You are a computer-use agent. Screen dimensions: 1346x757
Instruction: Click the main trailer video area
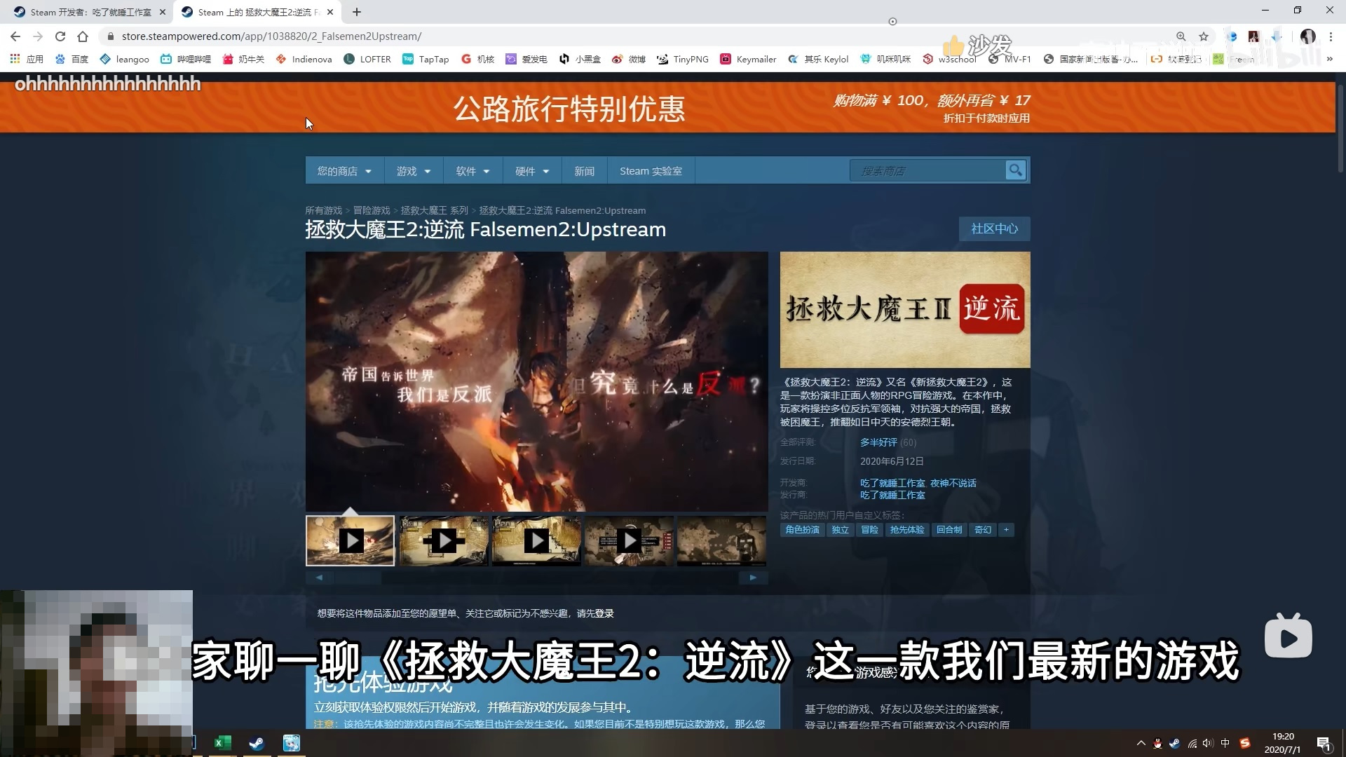click(x=536, y=381)
